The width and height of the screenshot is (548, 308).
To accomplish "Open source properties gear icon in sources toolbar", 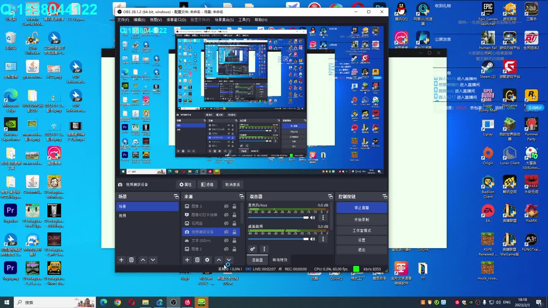I will 207,260.
